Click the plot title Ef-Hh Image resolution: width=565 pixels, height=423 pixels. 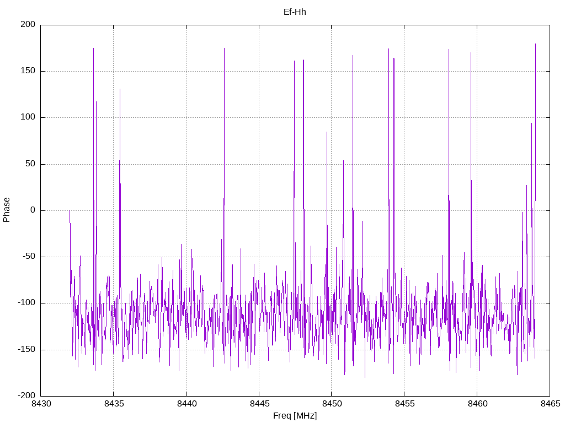point(295,12)
